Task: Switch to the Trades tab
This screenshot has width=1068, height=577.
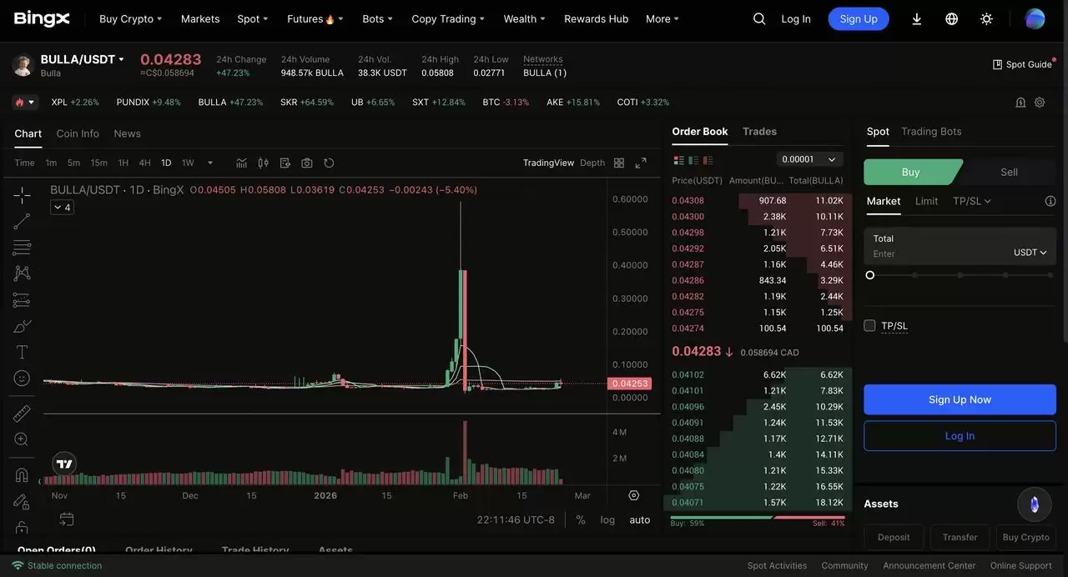Action: click(759, 132)
